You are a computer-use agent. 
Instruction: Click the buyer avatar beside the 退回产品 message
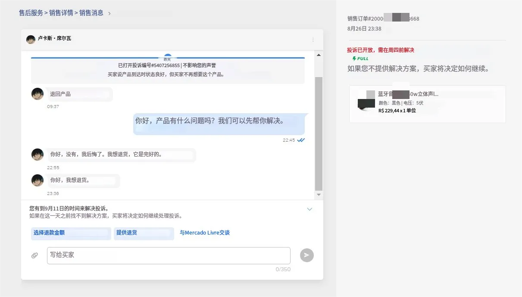pyautogui.click(x=37, y=93)
